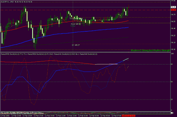
Task: Click the 96.55 price axis label
Action: point(173,21)
